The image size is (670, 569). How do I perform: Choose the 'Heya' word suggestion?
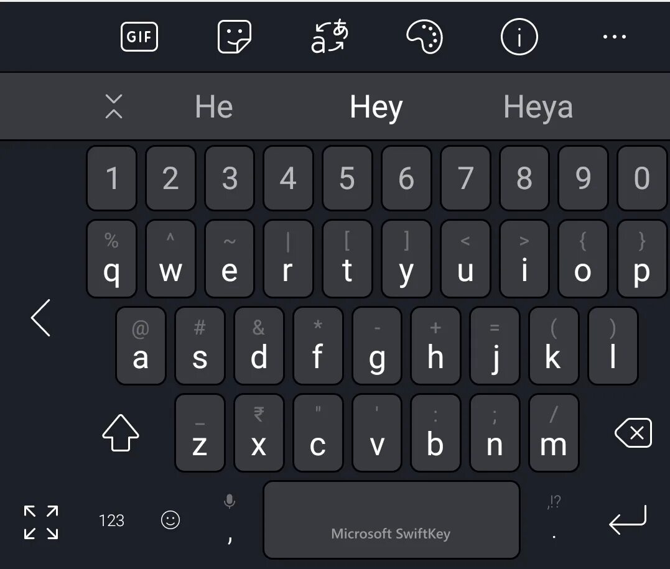pyautogui.click(x=538, y=107)
